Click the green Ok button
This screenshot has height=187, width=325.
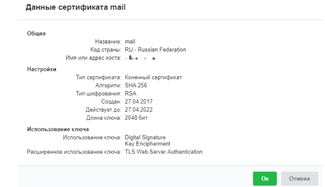pyautogui.click(x=265, y=178)
